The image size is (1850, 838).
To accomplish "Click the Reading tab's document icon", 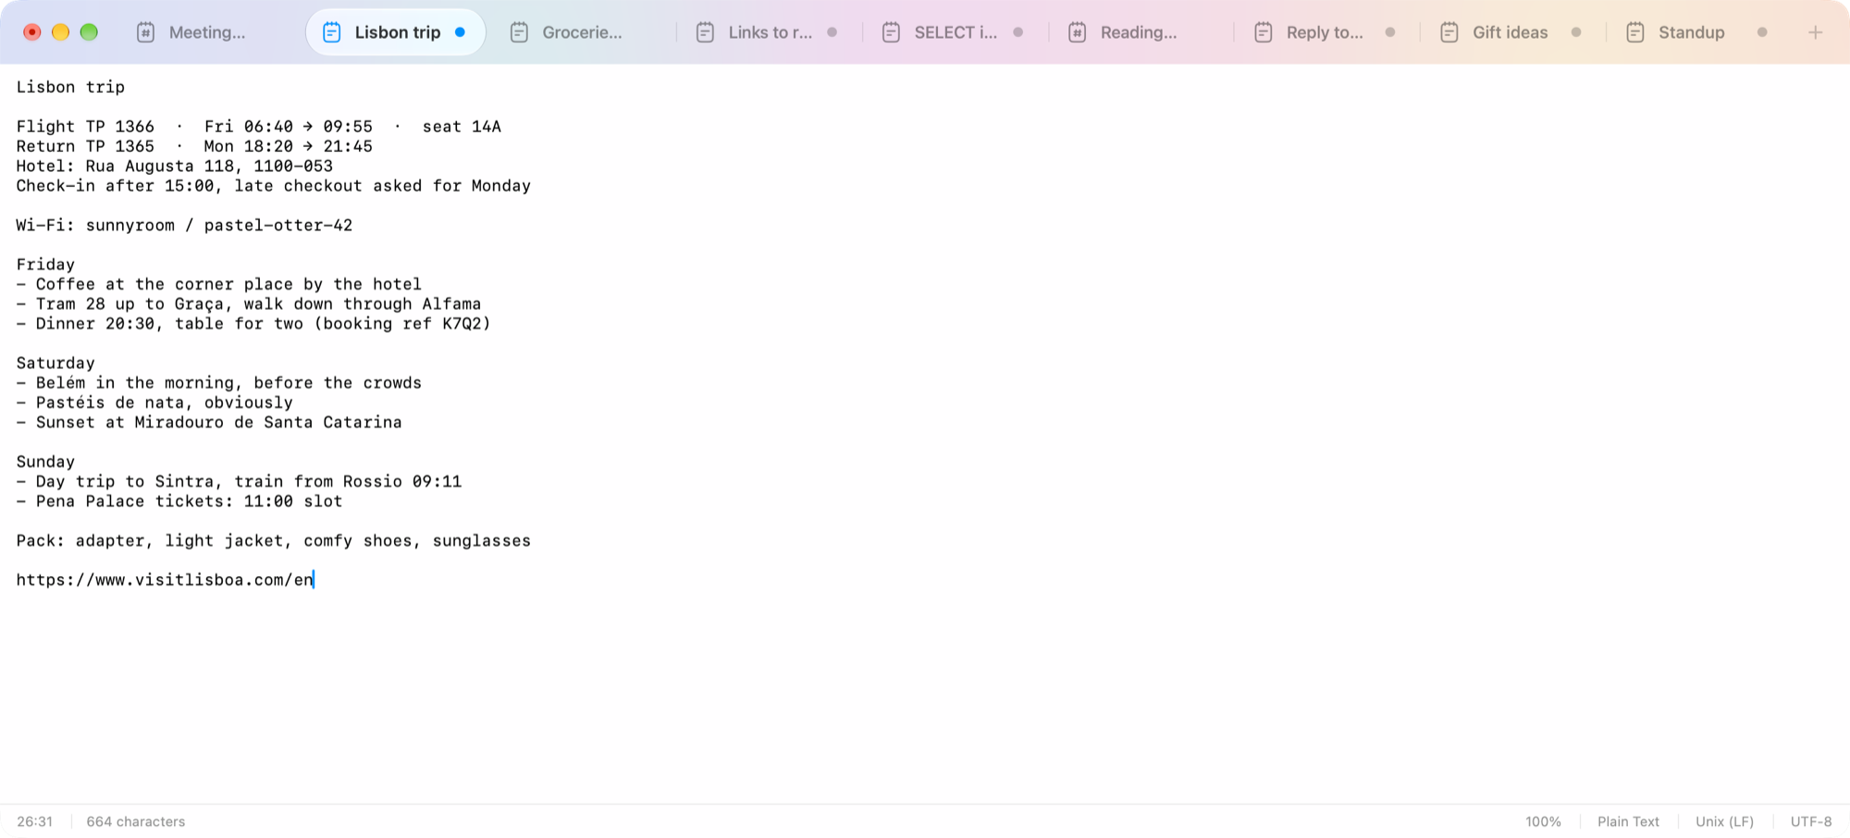I will (1077, 32).
